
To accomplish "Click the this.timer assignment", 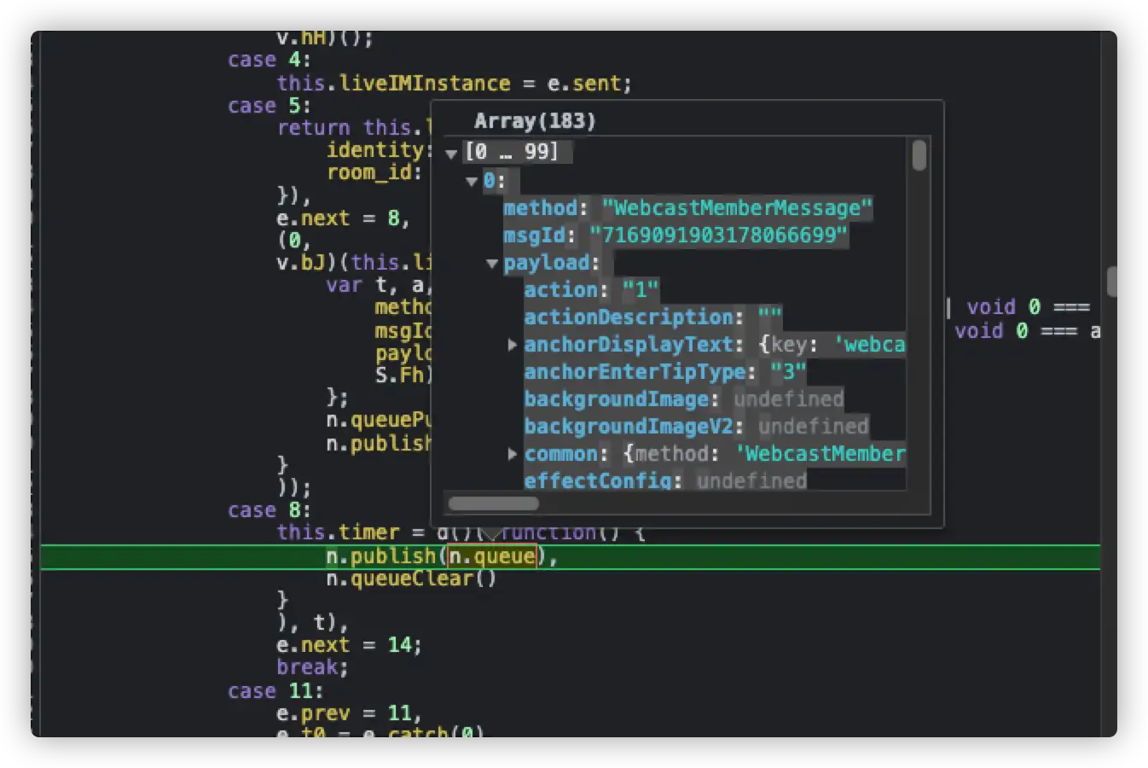I will [461, 532].
